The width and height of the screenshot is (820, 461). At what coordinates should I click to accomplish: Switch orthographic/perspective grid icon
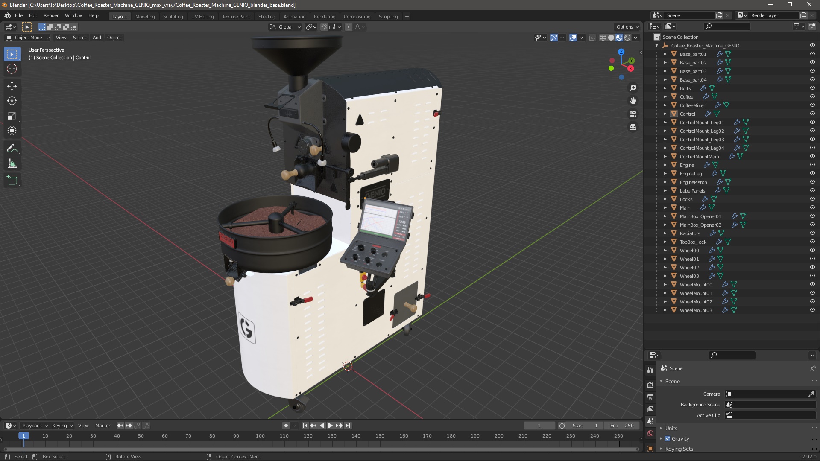[633, 127]
